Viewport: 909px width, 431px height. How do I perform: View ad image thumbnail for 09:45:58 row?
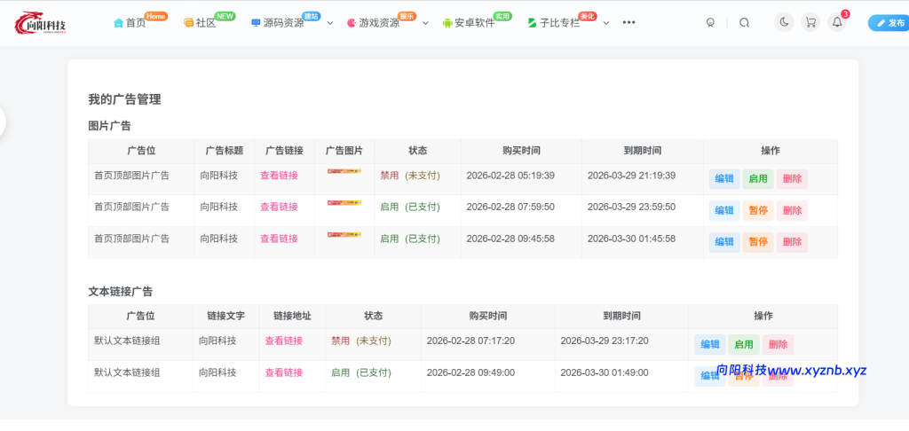tap(344, 235)
